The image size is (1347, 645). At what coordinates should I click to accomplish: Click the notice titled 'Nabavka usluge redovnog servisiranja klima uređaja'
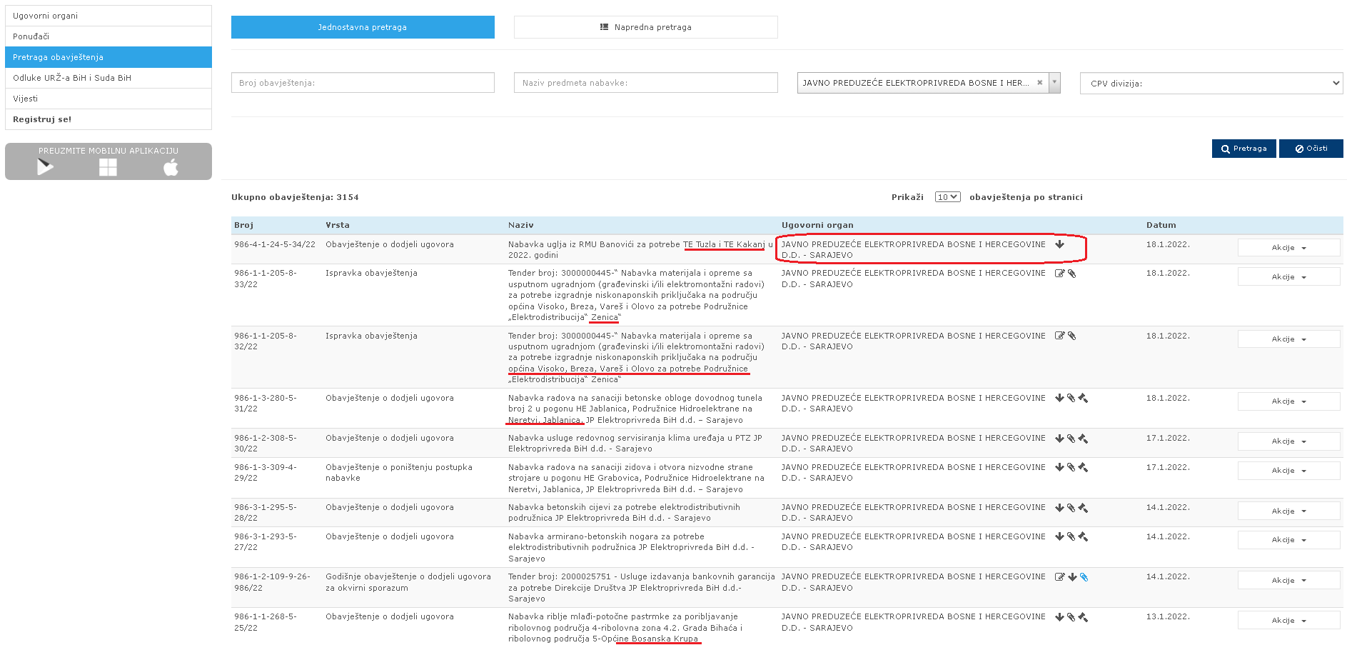tap(635, 444)
